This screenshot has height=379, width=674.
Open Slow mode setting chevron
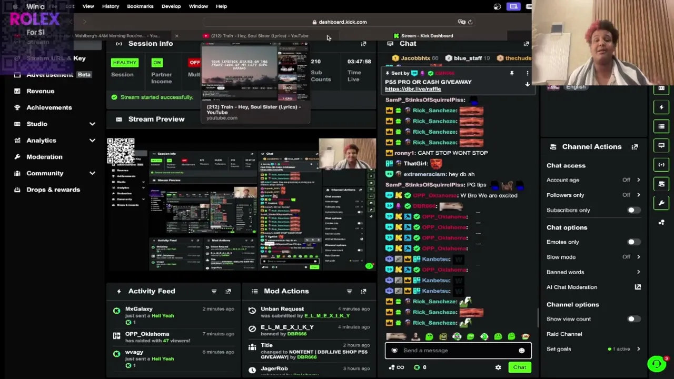click(638, 257)
